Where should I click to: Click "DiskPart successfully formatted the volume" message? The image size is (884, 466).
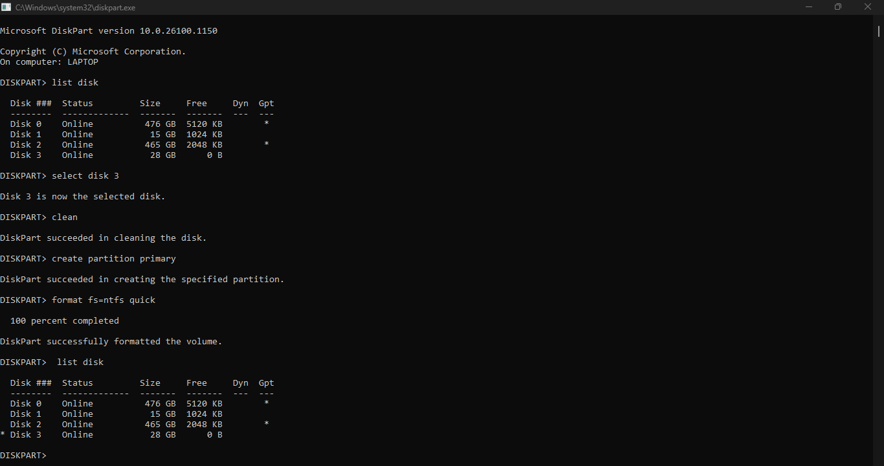(111, 342)
